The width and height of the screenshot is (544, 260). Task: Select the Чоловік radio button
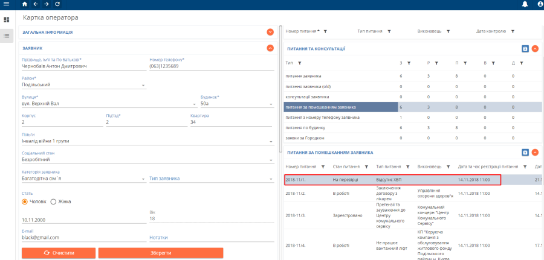(25, 201)
